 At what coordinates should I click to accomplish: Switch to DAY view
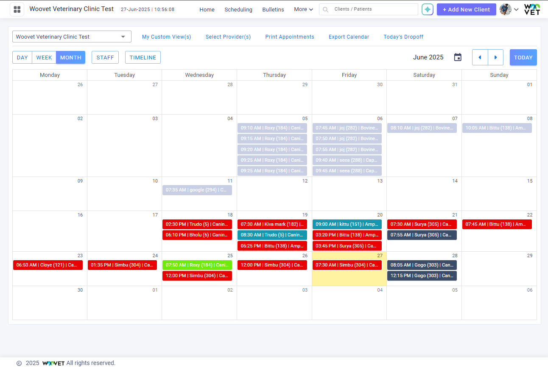click(x=22, y=57)
